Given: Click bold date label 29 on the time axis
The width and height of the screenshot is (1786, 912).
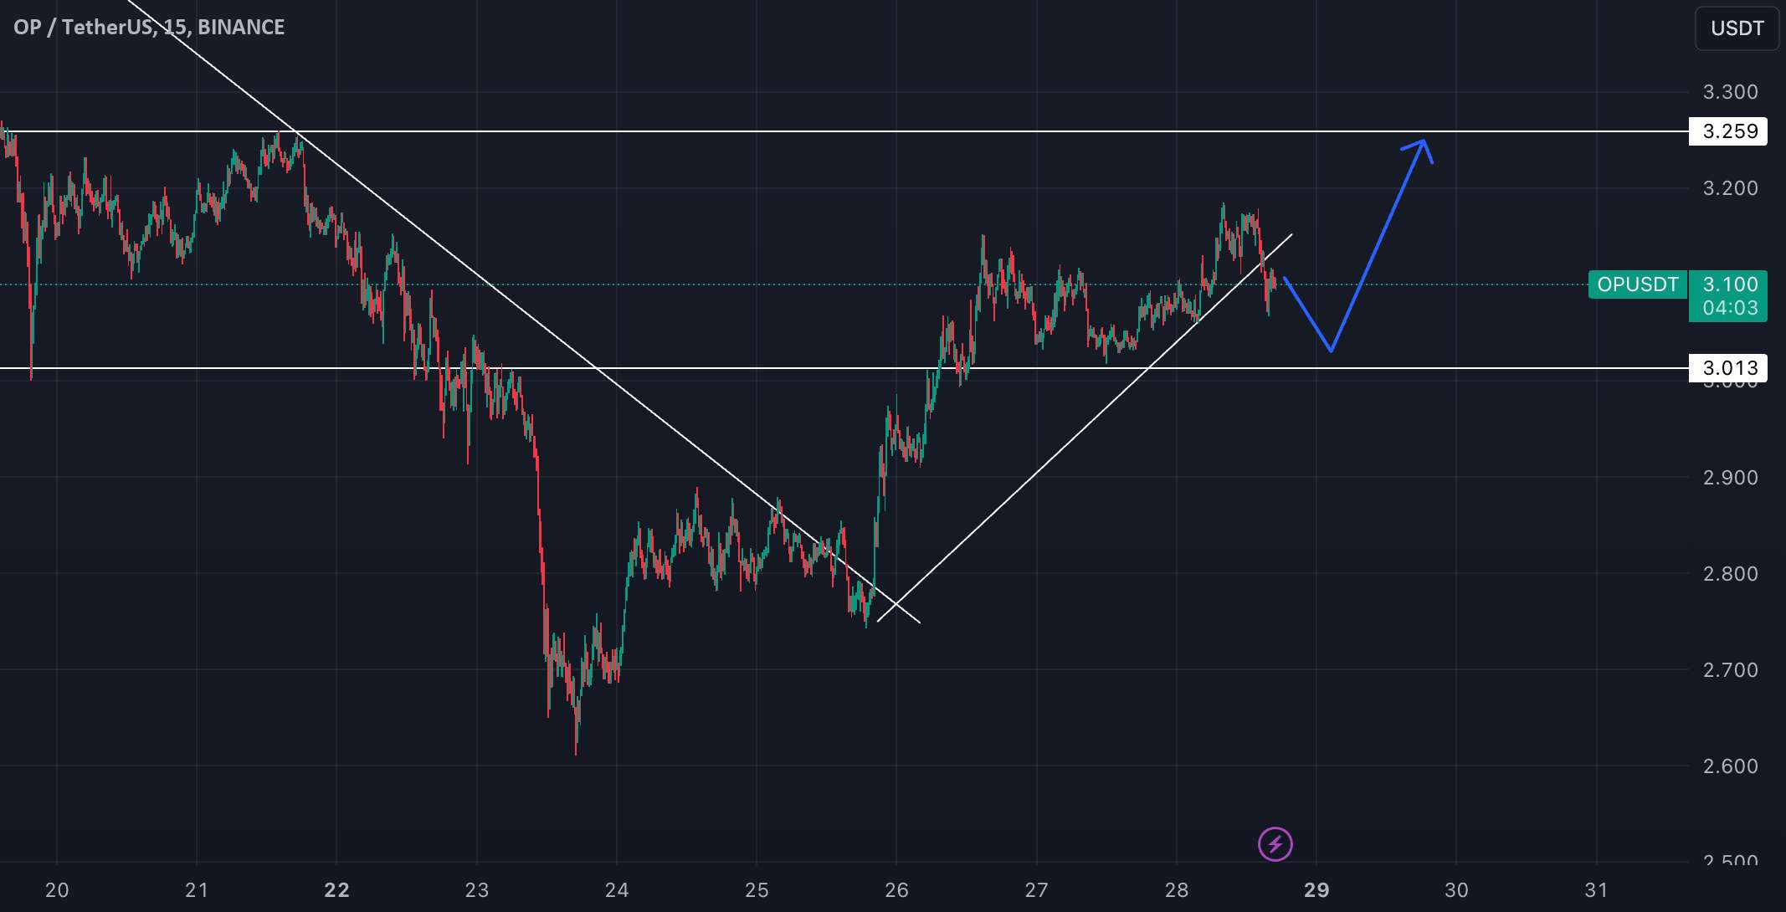Looking at the screenshot, I should tap(1316, 890).
